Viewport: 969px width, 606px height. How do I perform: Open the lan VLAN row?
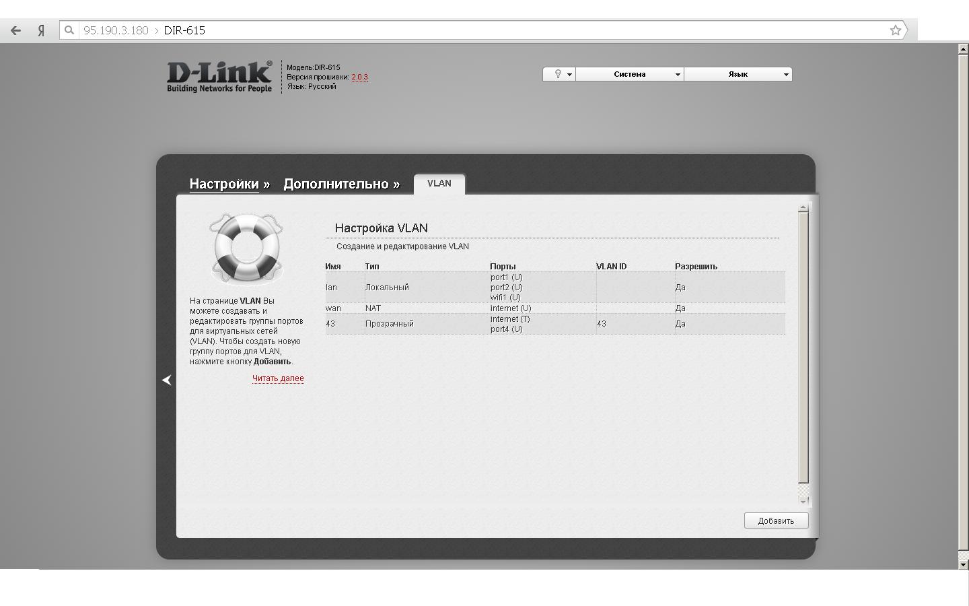coord(555,288)
